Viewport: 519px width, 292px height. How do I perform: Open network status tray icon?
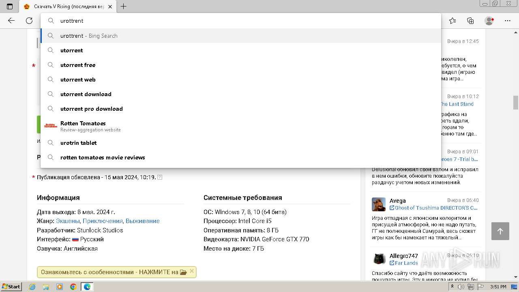(x=470, y=287)
